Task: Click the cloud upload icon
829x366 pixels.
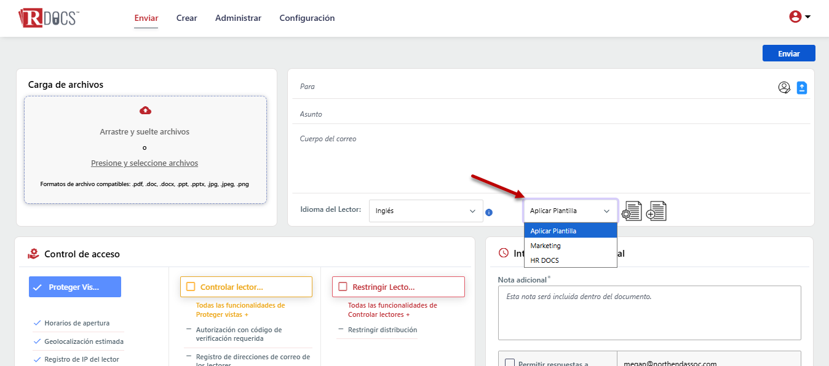Action: 145,111
